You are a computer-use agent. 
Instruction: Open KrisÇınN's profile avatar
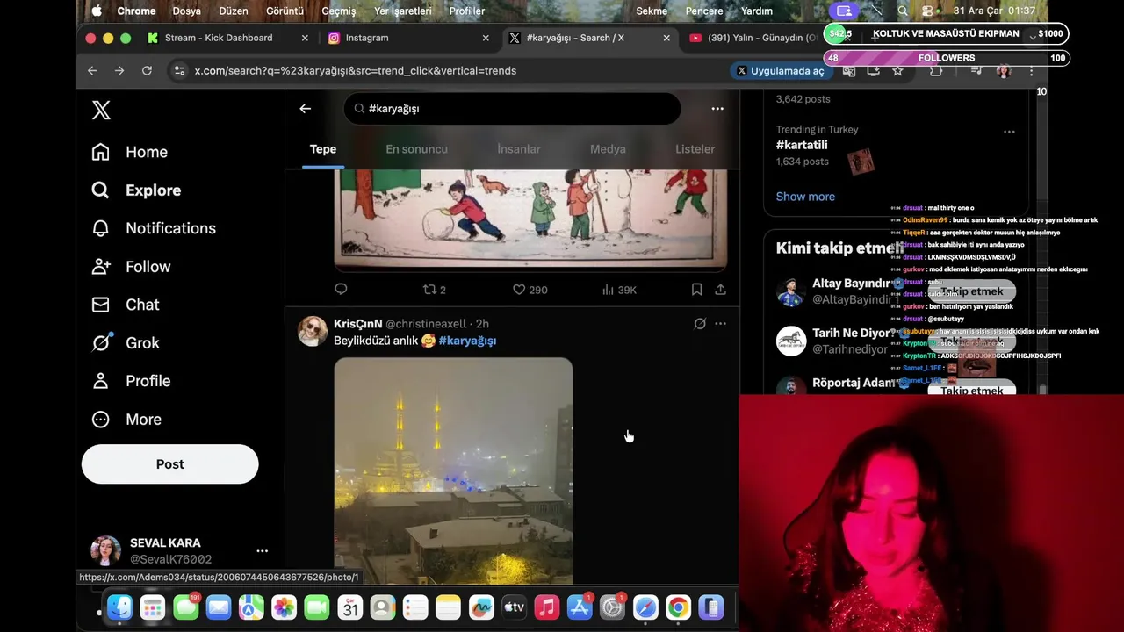coord(313,332)
